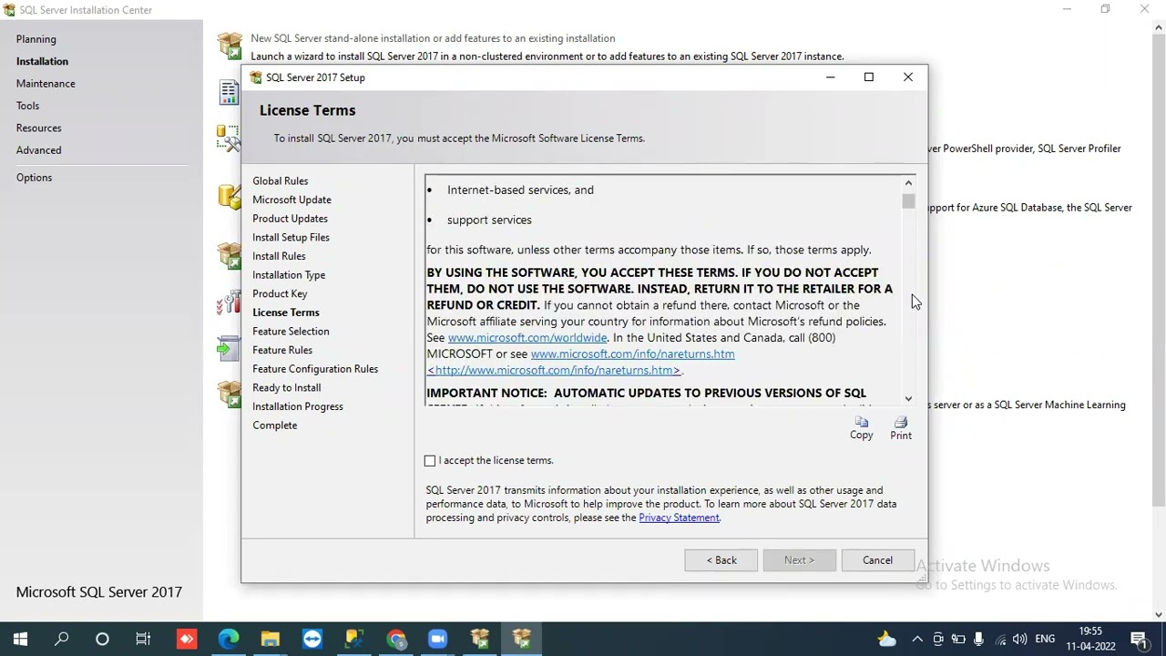Select Installation in Installation Center sidebar
The image size is (1166, 656).
click(x=42, y=61)
